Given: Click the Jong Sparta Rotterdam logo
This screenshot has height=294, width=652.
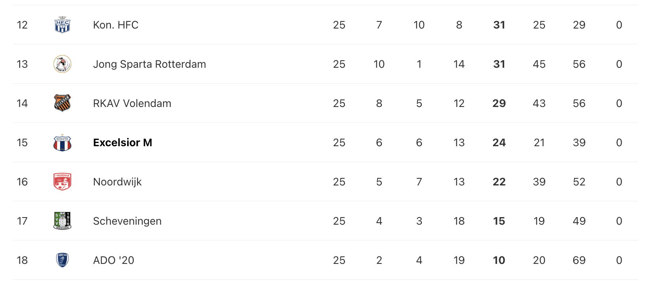Looking at the screenshot, I should (x=62, y=64).
